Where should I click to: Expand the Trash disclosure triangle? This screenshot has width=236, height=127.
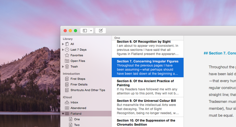(63, 67)
